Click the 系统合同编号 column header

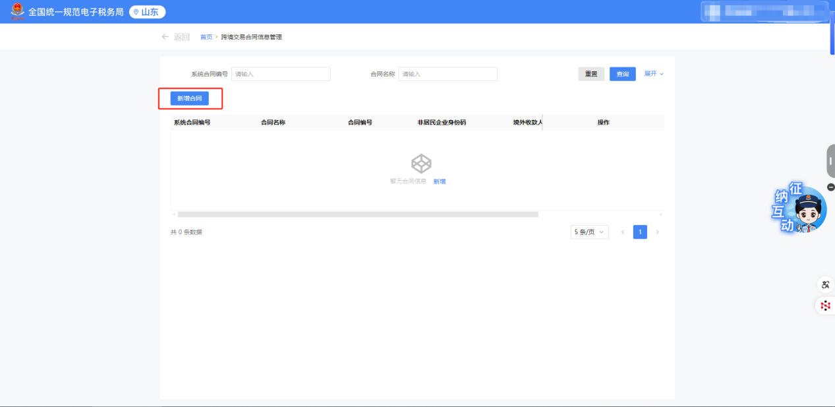(192, 122)
